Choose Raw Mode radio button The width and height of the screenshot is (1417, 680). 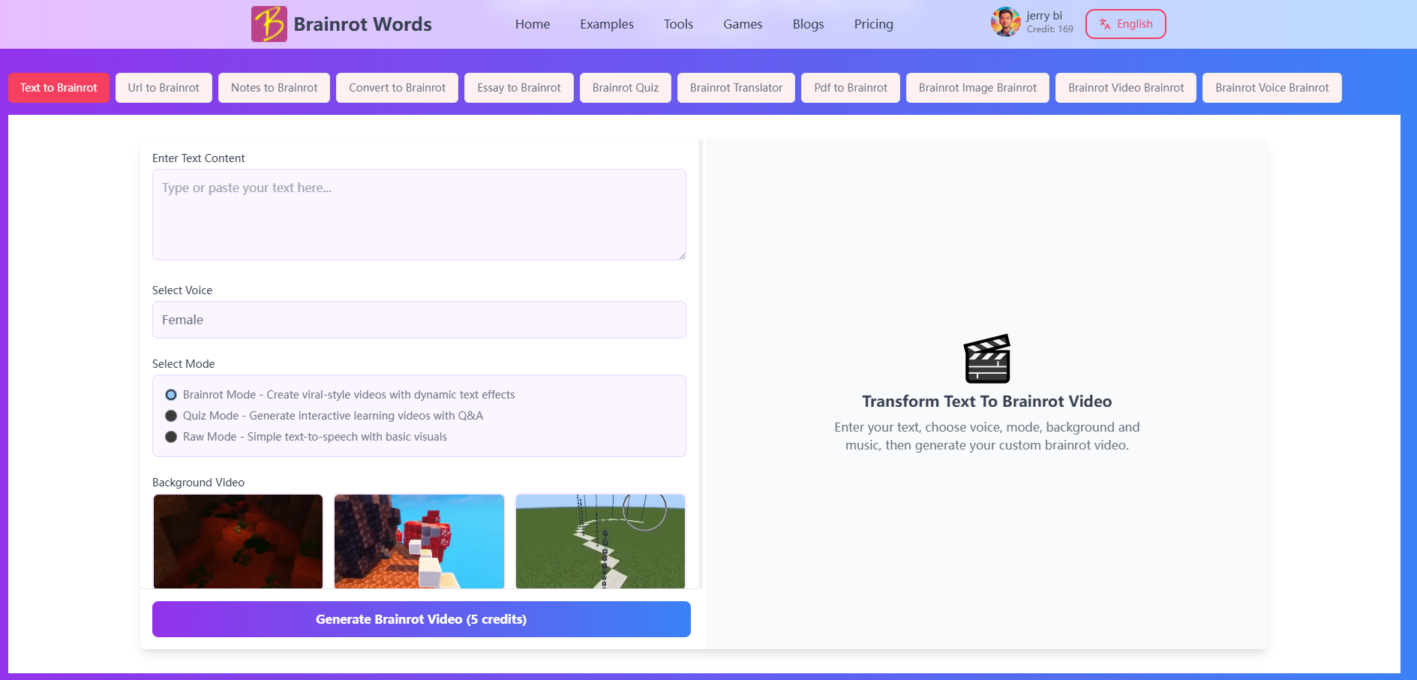tap(171, 437)
